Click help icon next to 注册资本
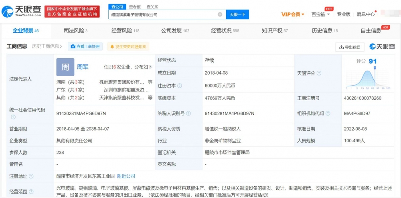The width and height of the screenshot is (401, 198). point(179,86)
